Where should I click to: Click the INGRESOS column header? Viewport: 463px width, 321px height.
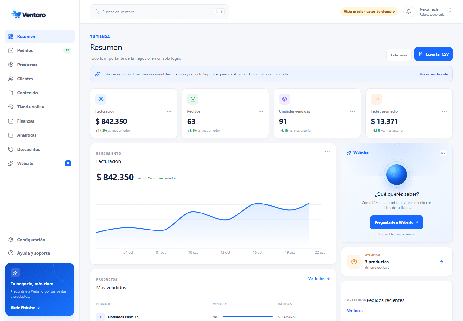pos(285,304)
